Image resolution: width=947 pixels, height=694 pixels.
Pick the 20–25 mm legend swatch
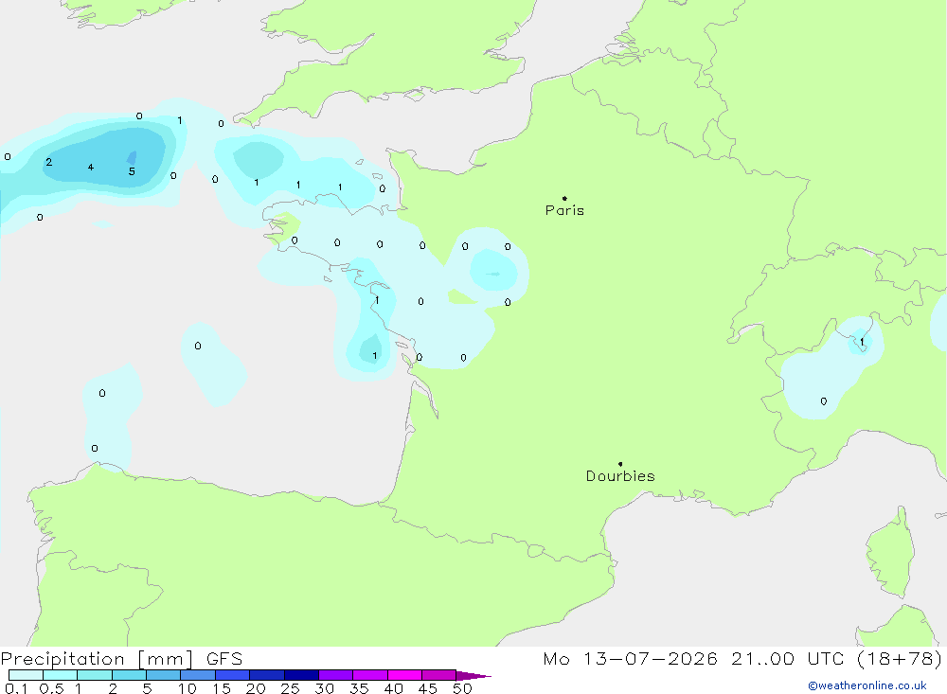[x=266, y=675]
